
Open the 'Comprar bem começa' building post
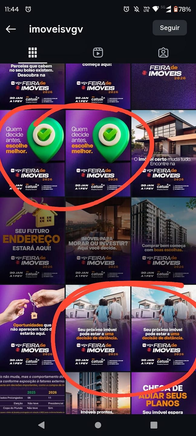(x=164, y=240)
